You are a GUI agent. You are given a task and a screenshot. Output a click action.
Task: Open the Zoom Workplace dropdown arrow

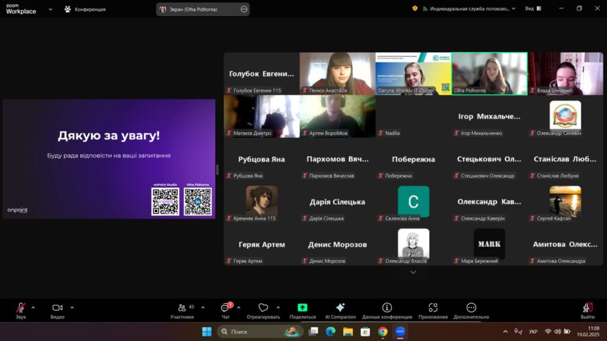pyautogui.click(x=50, y=9)
